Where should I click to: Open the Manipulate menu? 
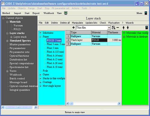(x=77, y=23)
